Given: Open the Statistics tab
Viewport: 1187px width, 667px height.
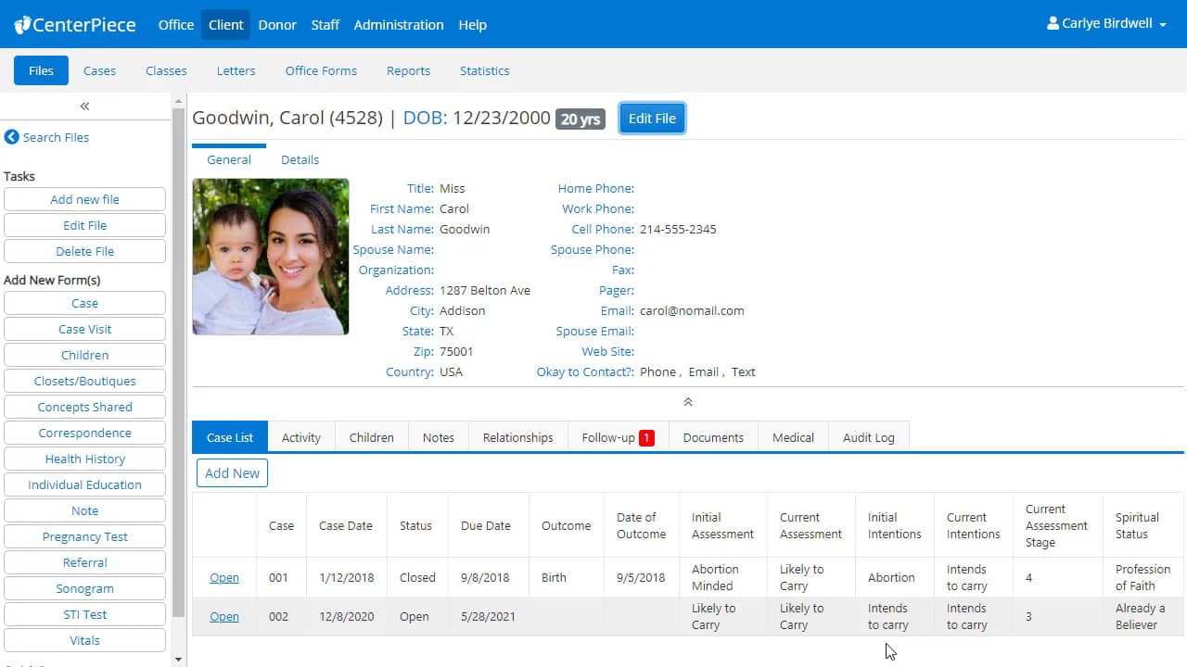Looking at the screenshot, I should 485,70.
